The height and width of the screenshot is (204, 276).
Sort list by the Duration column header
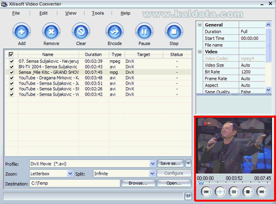click(93, 55)
